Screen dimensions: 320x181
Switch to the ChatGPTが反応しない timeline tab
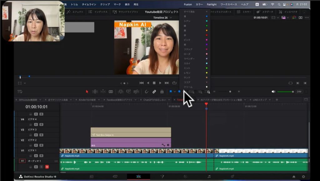click(x=155, y=100)
